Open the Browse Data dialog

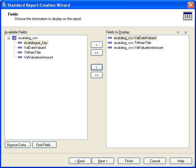click(x=18, y=145)
